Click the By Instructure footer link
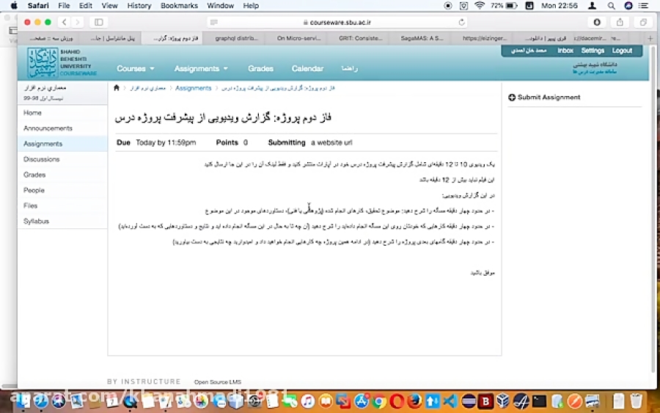The width and height of the screenshot is (660, 413). [x=144, y=381]
